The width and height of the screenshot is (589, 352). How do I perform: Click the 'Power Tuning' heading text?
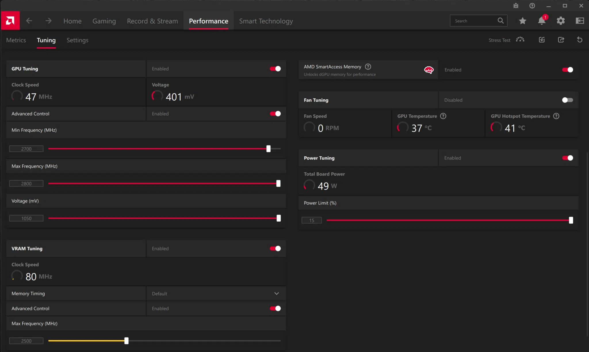[x=319, y=158]
